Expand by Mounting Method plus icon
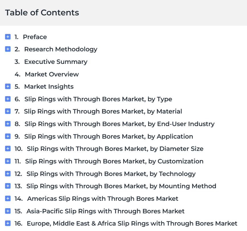Image resolution: width=247 pixels, height=231 pixels. coord(8,186)
